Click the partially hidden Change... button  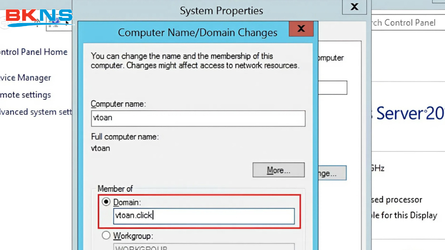(x=332, y=173)
